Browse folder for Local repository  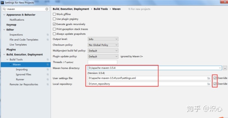tap(209, 84)
